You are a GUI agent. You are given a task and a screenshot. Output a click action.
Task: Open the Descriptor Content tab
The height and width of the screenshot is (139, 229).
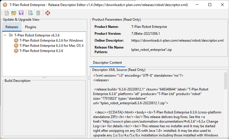click(x=107, y=63)
